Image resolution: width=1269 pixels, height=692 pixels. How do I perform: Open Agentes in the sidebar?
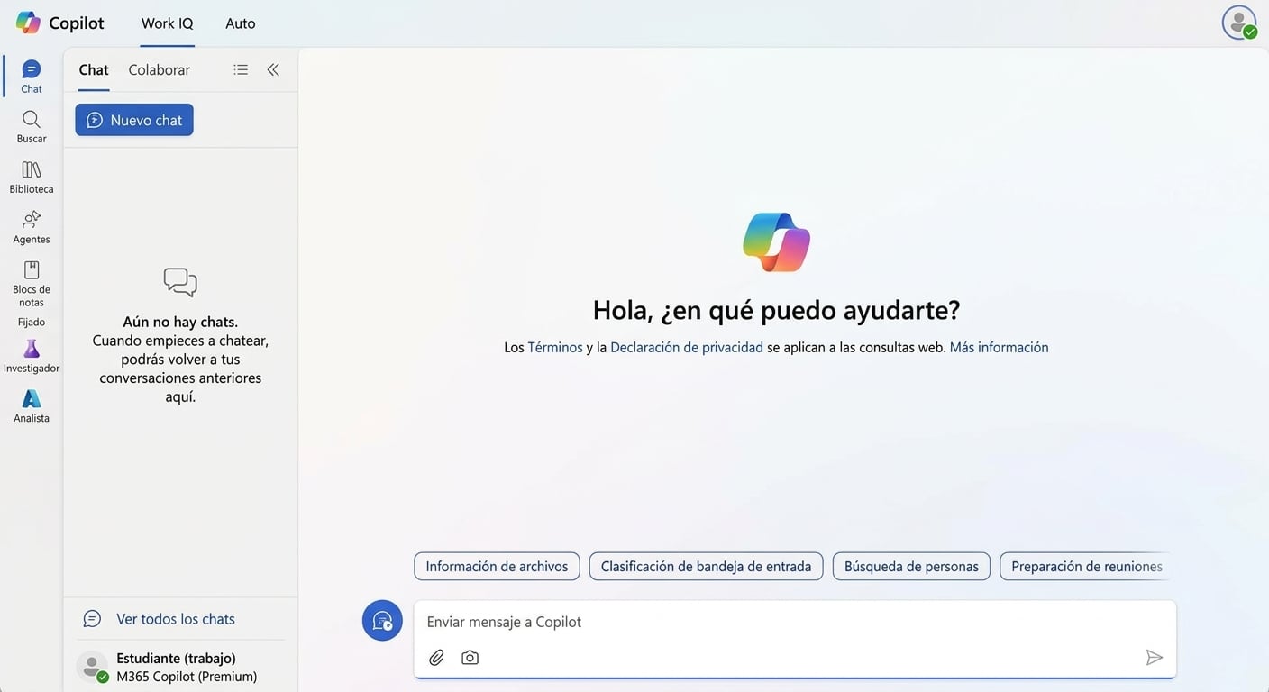[32, 228]
